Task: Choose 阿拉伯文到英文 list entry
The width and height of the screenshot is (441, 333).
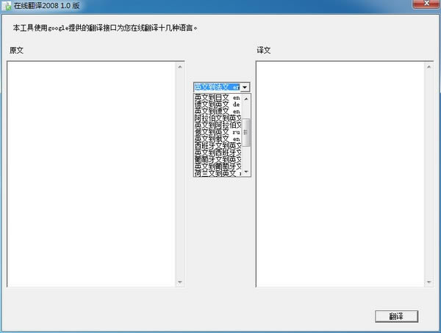Action: [x=218, y=117]
